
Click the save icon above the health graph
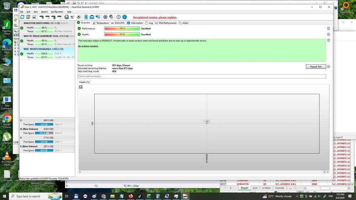click(x=80, y=87)
